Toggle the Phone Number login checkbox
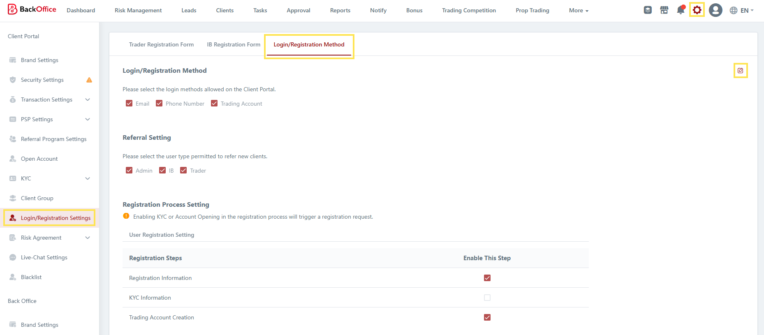The width and height of the screenshot is (764, 335). (159, 104)
